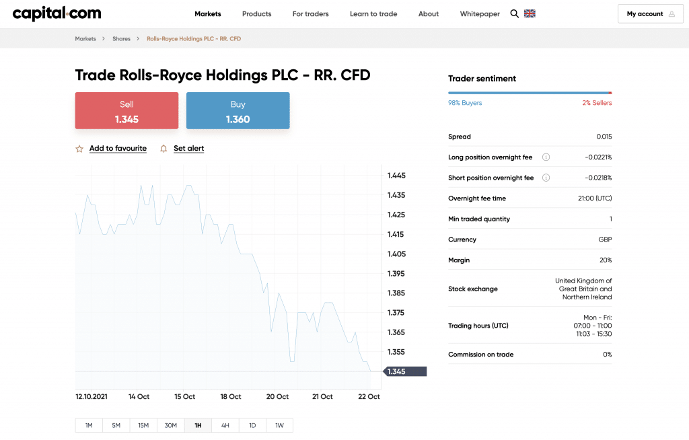Image resolution: width=689 pixels, height=440 pixels.
Task: Click the Trader sentiment heading
Action: tap(482, 79)
